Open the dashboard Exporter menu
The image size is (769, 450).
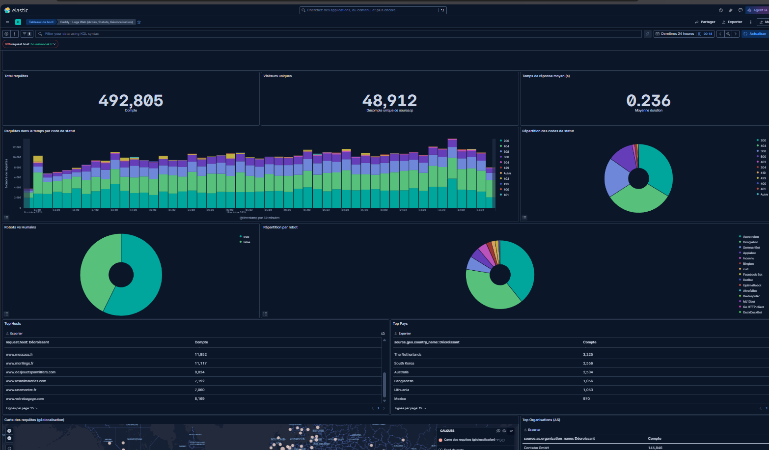(x=732, y=22)
